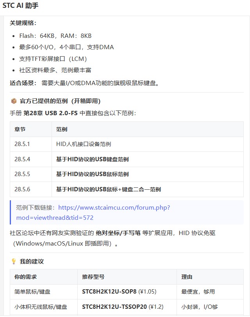Image resolution: width=250 pixels, height=317 pixels.
Task: Click the 第28章 USB 2.0-FS sentence
Action: tap(73, 113)
